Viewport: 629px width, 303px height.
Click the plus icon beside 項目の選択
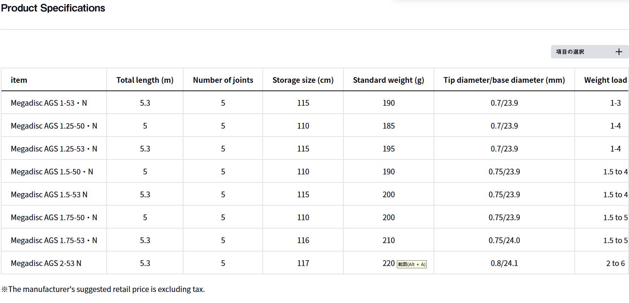coord(619,52)
